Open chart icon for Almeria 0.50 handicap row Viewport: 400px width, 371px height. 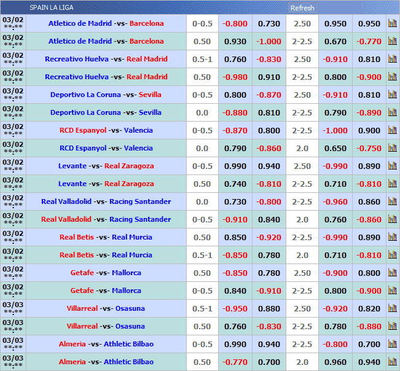pos(392,362)
